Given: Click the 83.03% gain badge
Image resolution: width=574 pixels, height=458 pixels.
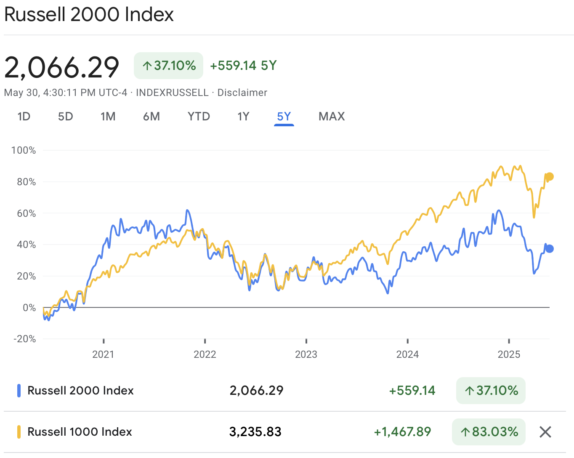Looking at the screenshot, I should pyautogui.click(x=489, y=432).
